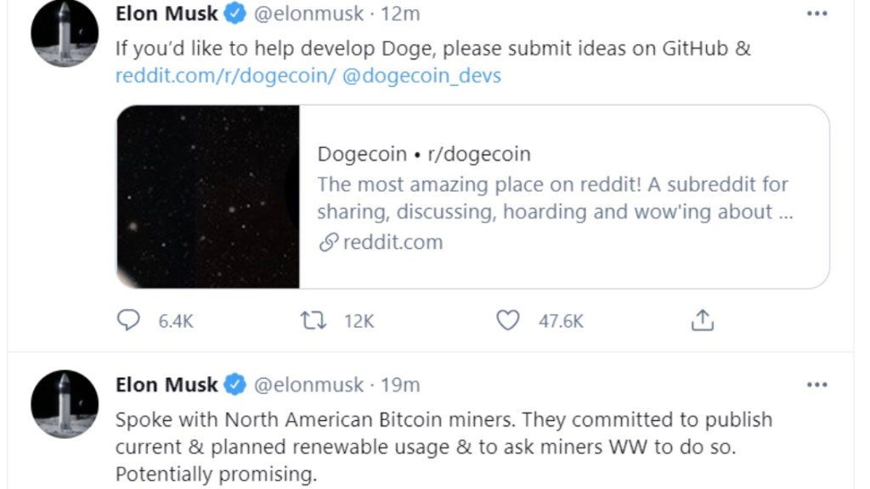The height and width of the screenshot is (489, 870).
Task: Open the Dogecoin r/dogecoin link card title
Action: coord(423,154)
